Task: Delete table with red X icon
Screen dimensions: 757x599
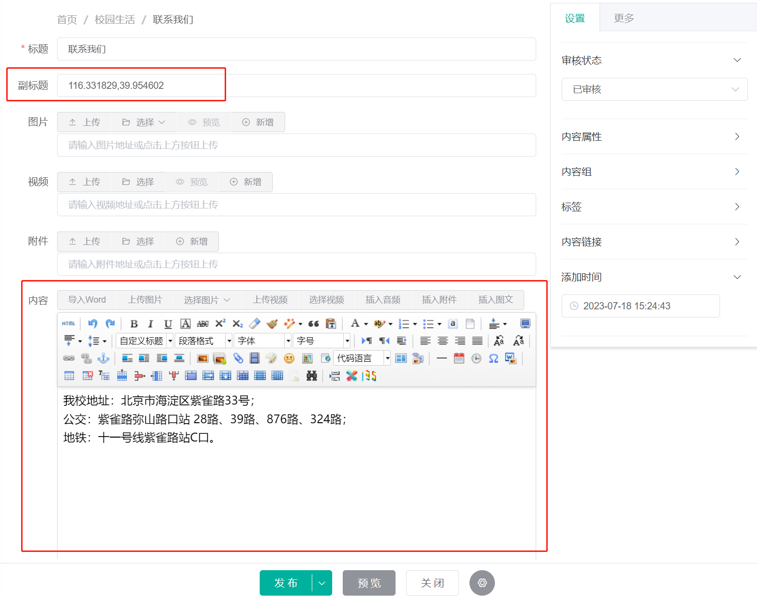Action: [87, 376]
